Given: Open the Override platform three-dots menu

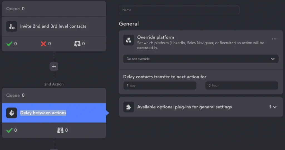Looking at the screenshot, I should (274, 39).
